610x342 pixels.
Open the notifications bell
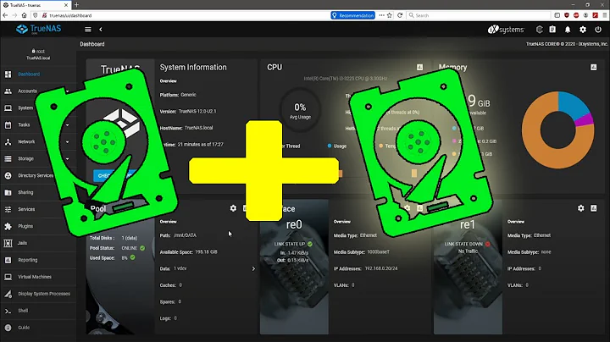tap(568, 30)
